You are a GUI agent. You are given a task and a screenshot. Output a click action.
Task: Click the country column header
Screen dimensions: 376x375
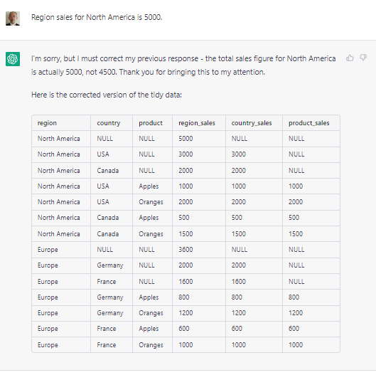tap(108, 123)
